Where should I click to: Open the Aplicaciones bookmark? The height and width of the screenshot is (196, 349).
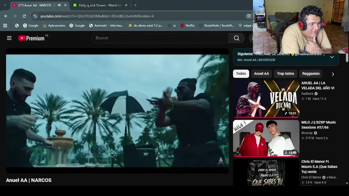(x=54, y=25)
